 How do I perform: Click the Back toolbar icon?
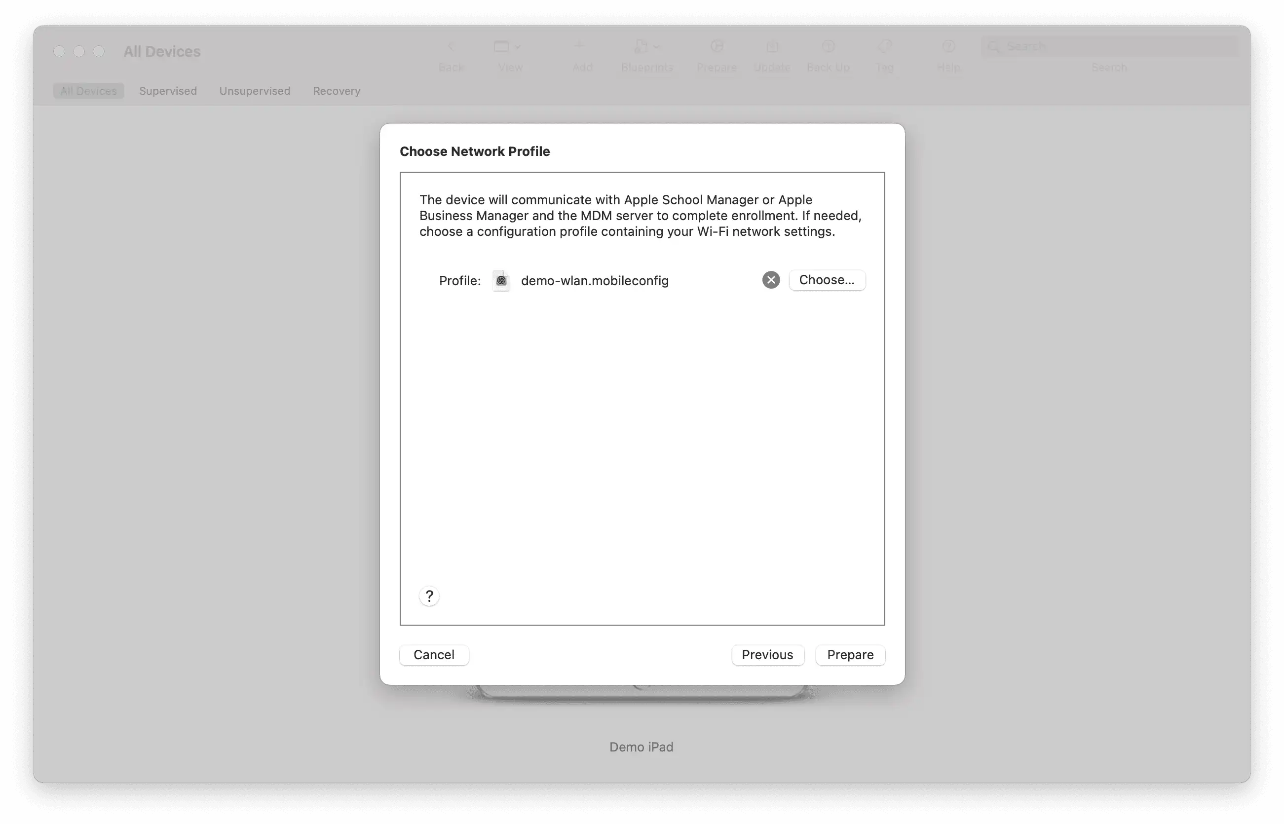tap(451, 47)
